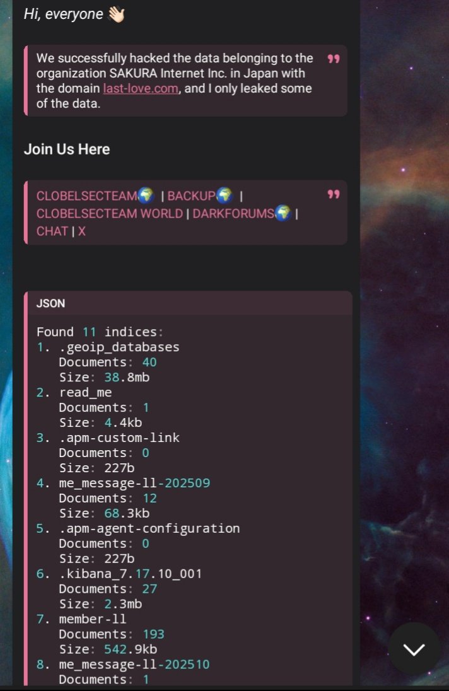This screenshot has height=691, width=449.
Task: Select the 'Size: 38.8mb' line
Action: point(105,377)
